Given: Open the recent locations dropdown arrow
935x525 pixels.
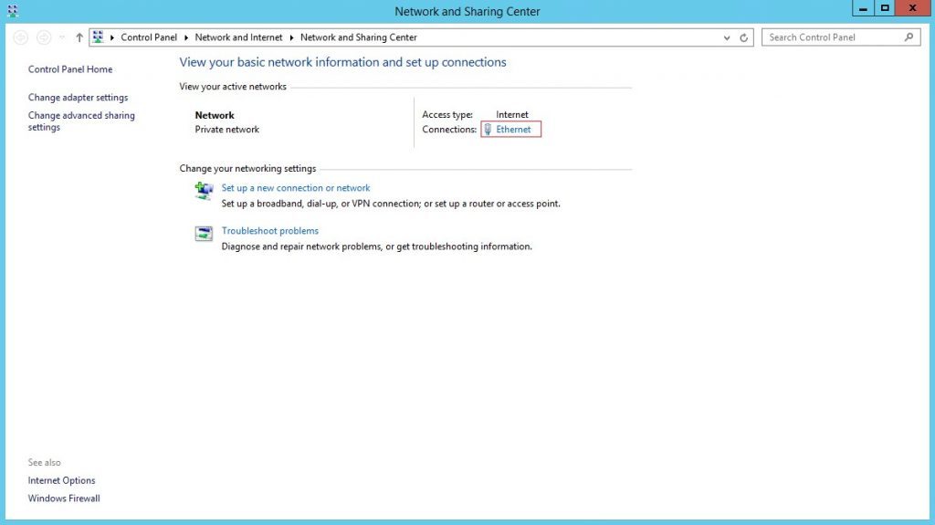Looking at the screenshot, I should [x=61, y=37].
